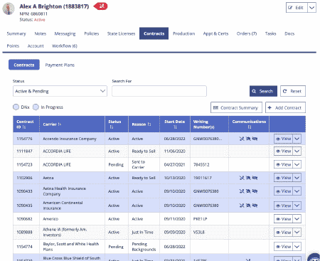The image size is (320, 261).
Task: Open the Messaging tab
Action: [x=65, y=33]
